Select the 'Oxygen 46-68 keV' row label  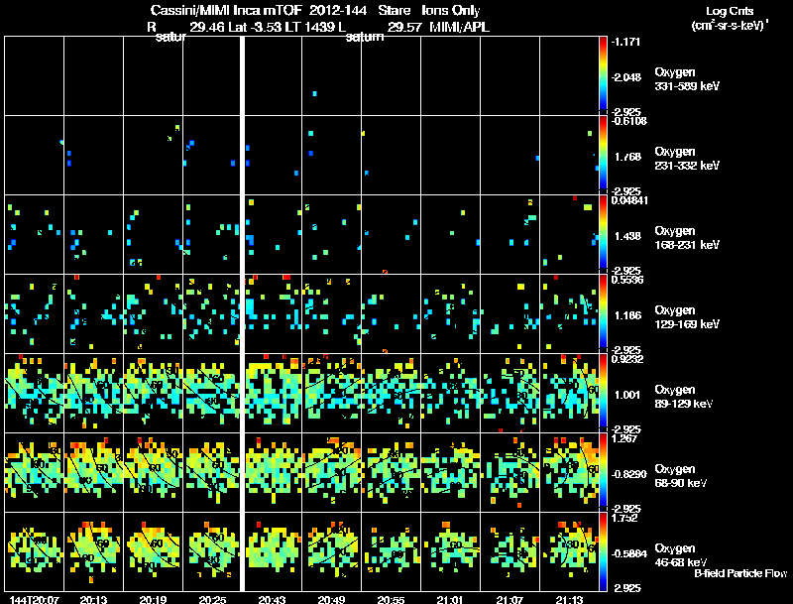681,555
